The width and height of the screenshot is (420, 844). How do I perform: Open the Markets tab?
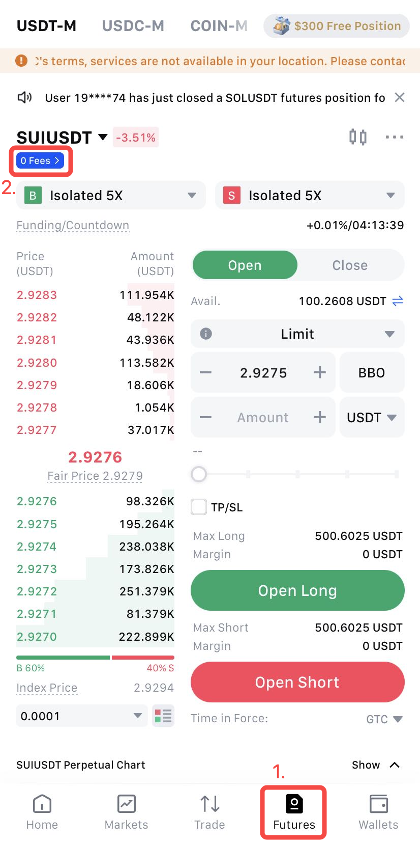point(126,812)
